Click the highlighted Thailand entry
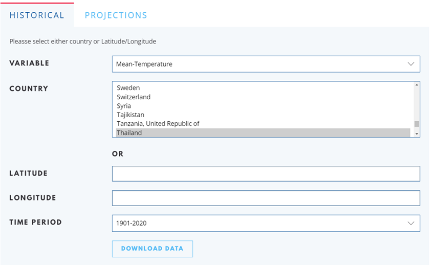Viewport: 435px width, 265px height. click(129, 132)
